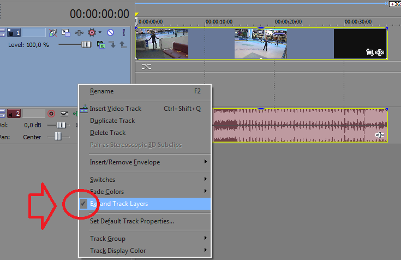The image size is (401, 260).
Task: Open Event FX on video event
Action: (380, 52)
